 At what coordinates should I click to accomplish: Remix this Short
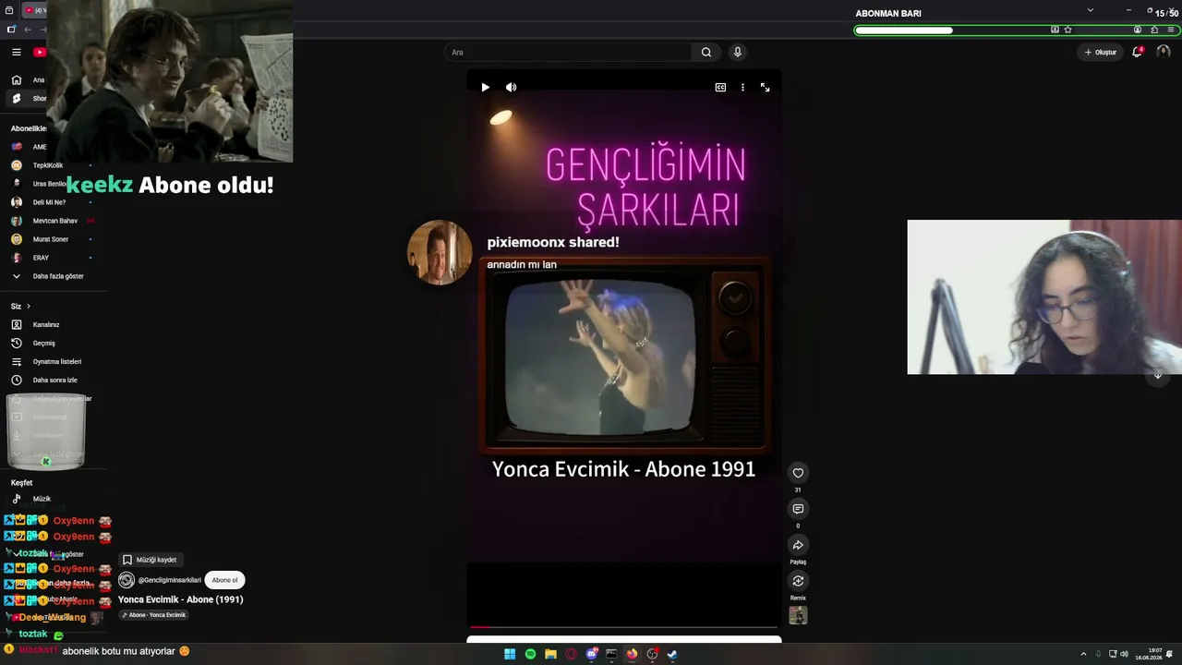pos(798,581)
